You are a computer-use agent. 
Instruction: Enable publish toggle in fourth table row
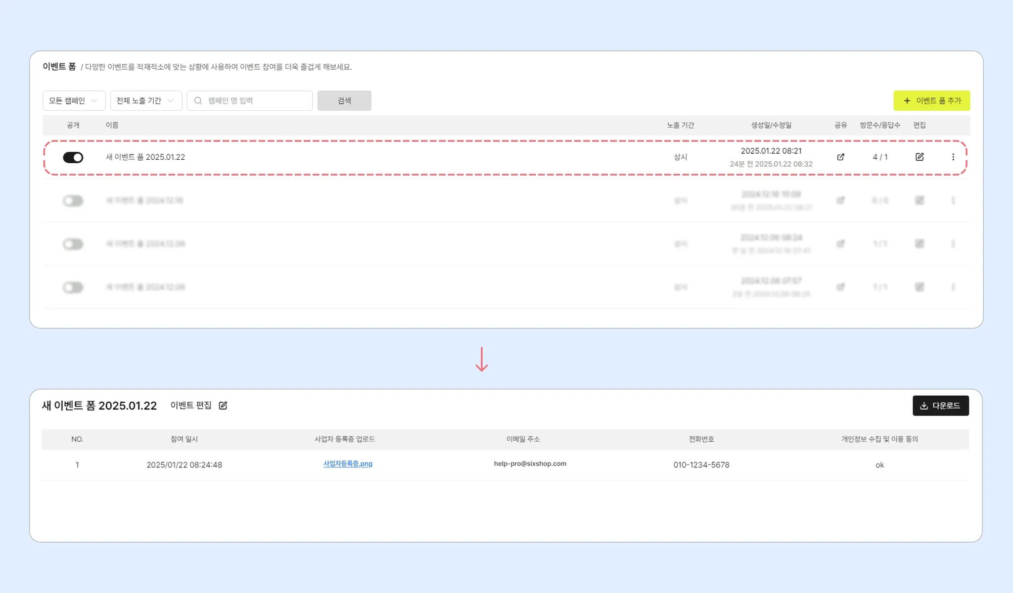click(x=73, y=287)
